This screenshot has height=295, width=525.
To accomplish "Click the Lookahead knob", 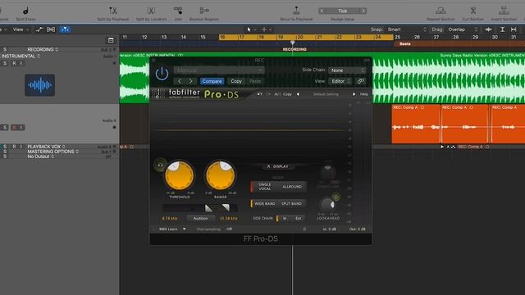I will tap(327, 204).
